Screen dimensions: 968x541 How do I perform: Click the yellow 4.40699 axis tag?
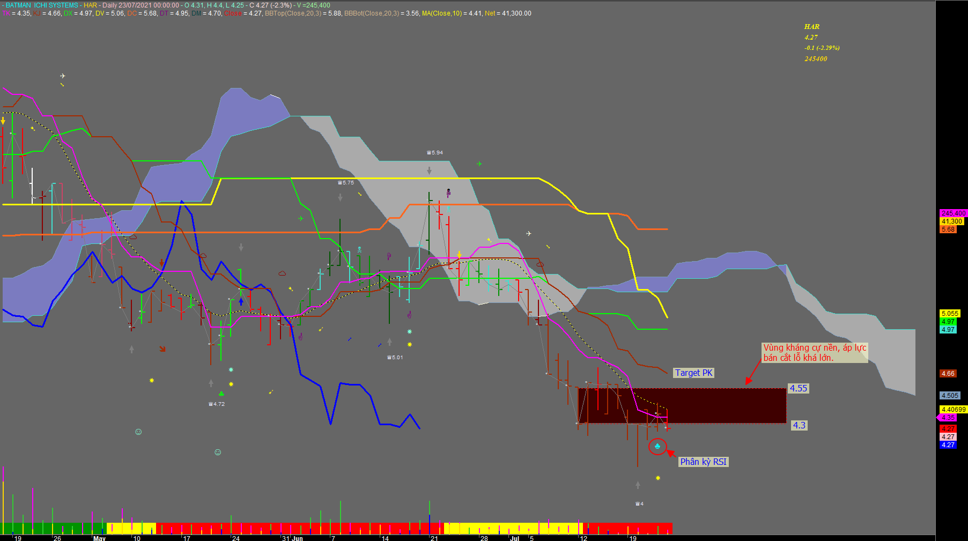(x=953, y=410)
